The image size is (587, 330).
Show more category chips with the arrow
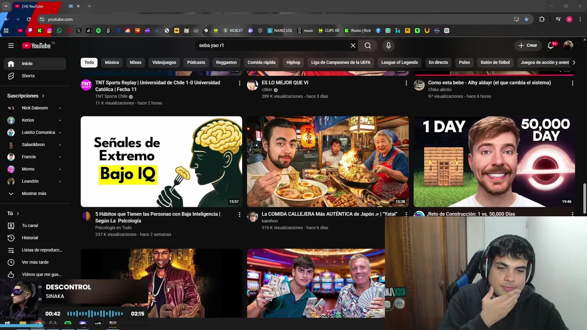573,62
